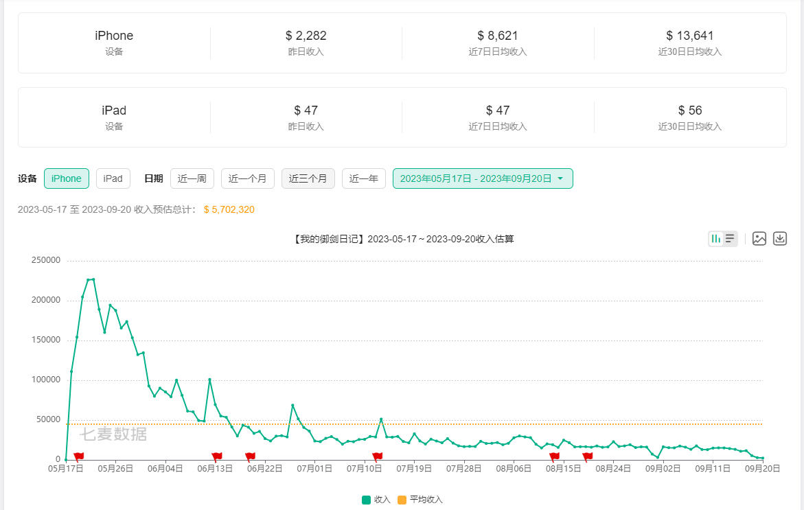Click the download data icon
804x510 pixels.
click(x=779, y=239)
